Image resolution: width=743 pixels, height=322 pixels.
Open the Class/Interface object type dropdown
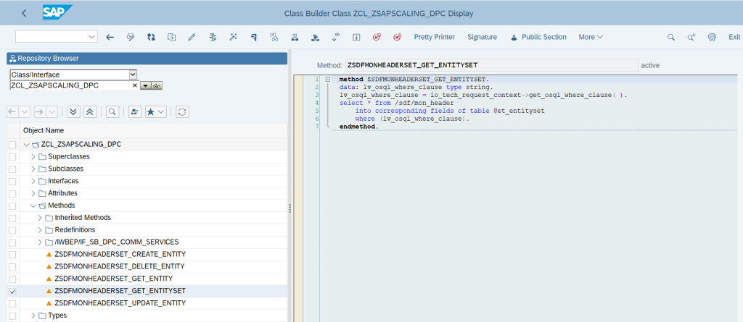pyautogui.click(x=133, y=75)
